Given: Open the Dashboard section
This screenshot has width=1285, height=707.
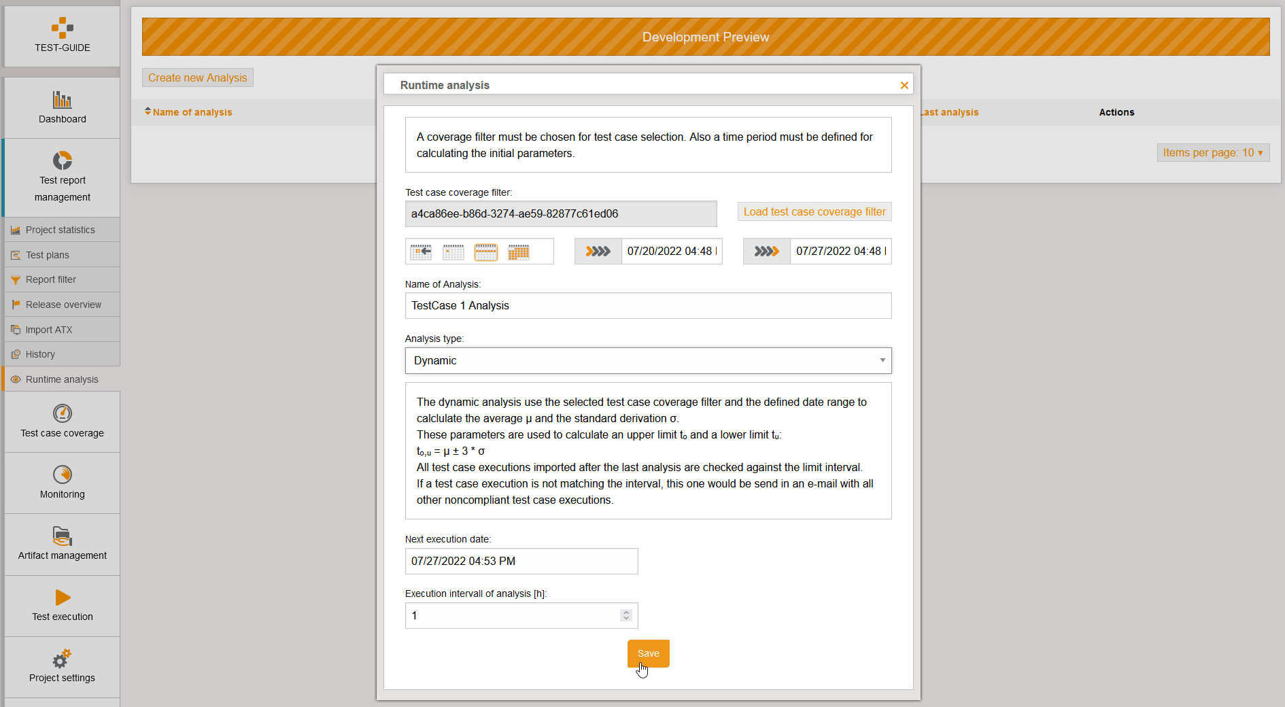Looking at the screenshot, I should [62, 107].
